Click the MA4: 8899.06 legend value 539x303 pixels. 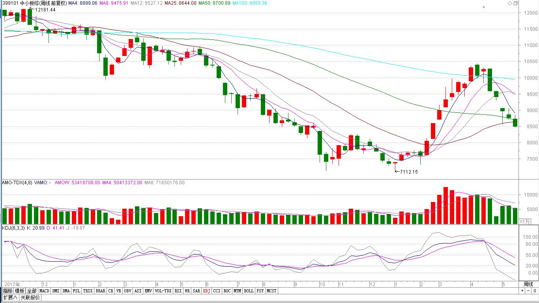(82, 3)
